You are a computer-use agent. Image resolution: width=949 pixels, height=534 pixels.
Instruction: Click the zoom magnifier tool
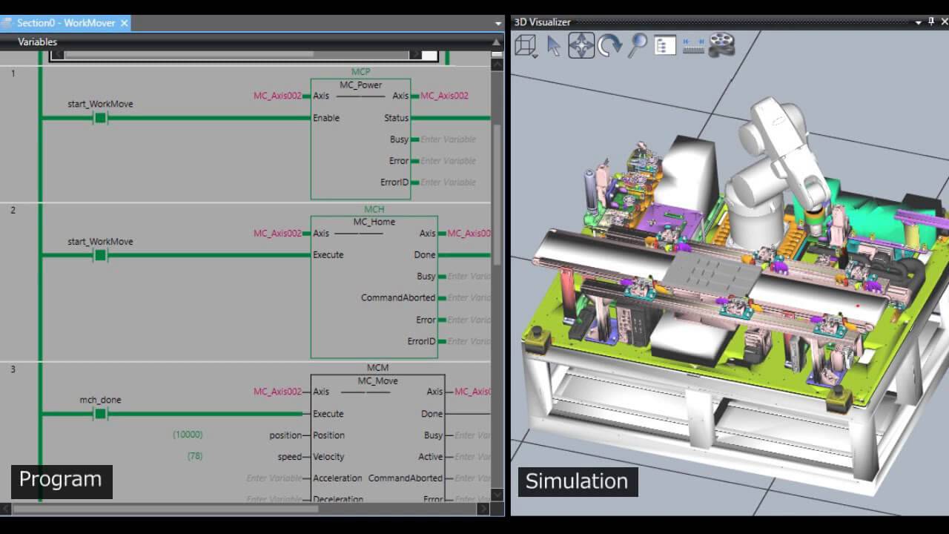(637, 45)
